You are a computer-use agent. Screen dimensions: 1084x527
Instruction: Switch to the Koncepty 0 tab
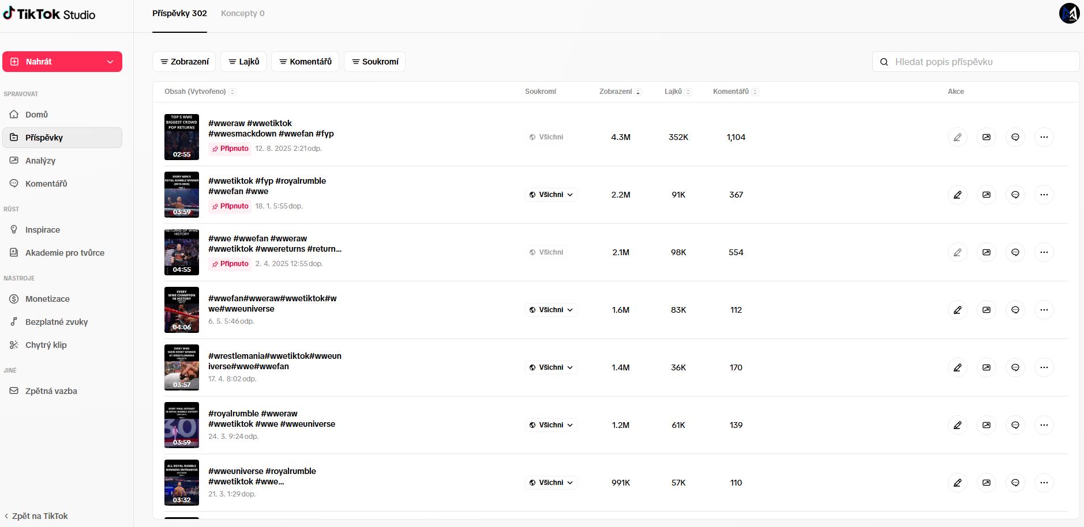(x=243, y=13)
